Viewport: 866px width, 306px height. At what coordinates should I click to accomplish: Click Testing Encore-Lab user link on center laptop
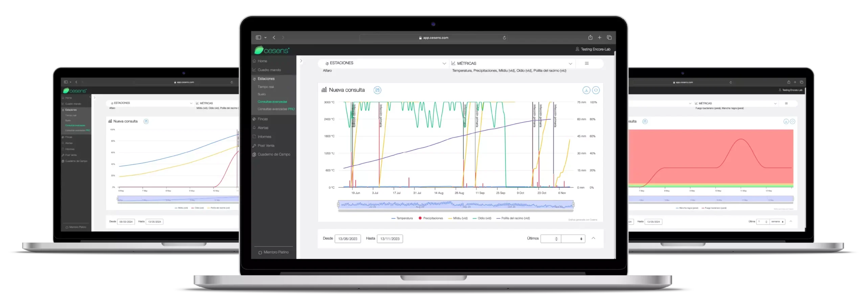coord(595,49)
